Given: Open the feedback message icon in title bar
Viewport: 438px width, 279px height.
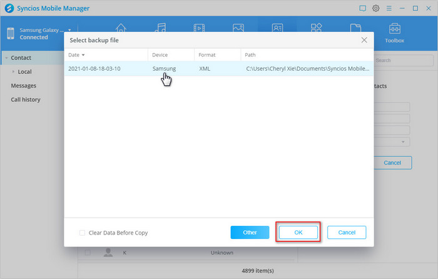Looking at the screenshot, I should pyautogui.click(x=362, y=8).
